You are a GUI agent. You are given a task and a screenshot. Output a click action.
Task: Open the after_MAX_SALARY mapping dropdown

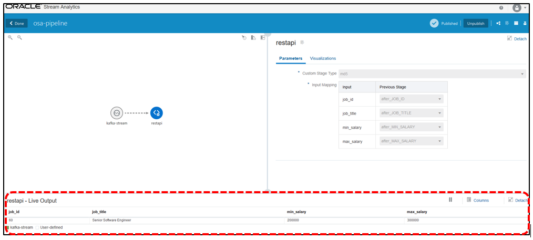(411, 141)
